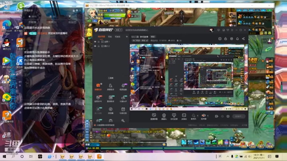Lock the 图片 2 source layer
287x161 pixels.
99,46
